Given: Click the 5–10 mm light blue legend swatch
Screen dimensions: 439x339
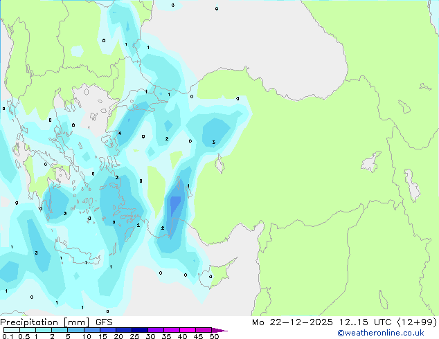Looking at the screenshot, I should [x=75, y=330].
